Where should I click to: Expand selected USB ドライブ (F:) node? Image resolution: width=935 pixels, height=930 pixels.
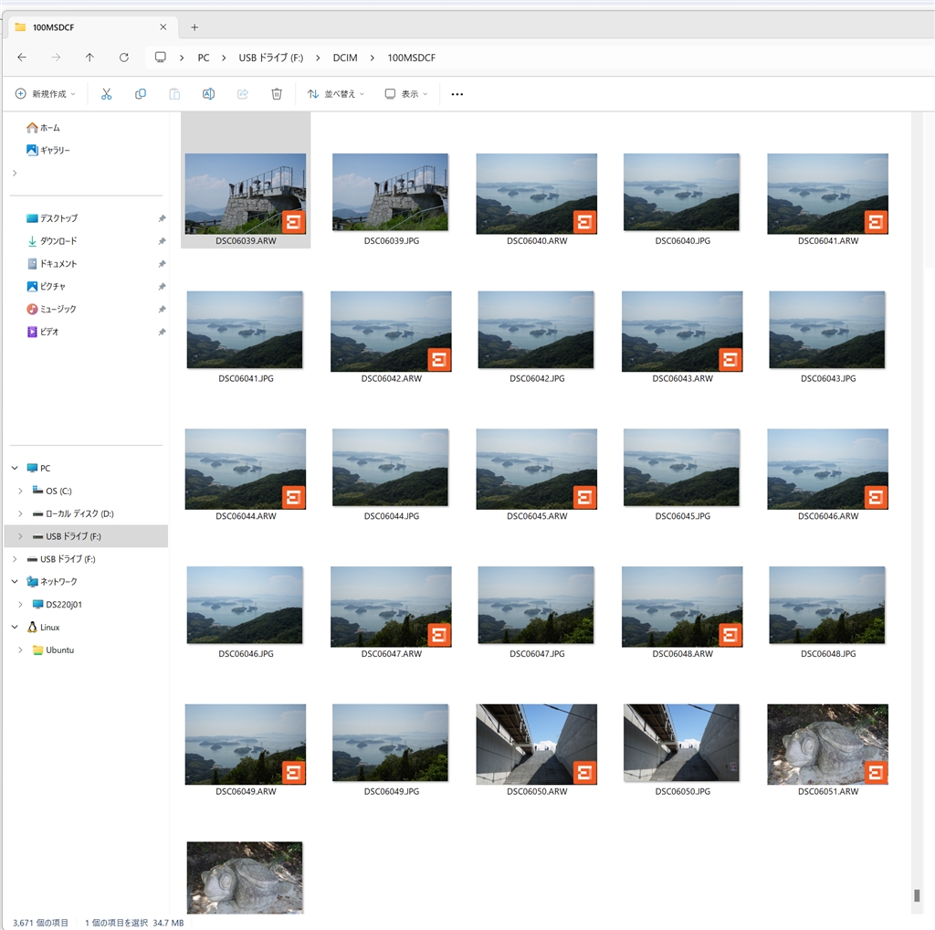pyautogui.click(x=20, y=536)
